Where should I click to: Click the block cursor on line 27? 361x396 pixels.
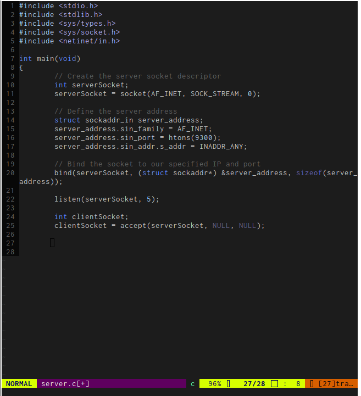52,243
